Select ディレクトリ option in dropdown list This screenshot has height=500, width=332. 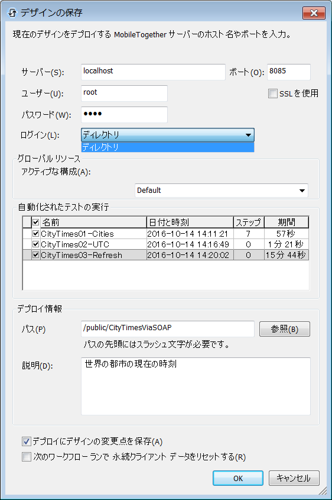pyautogui.click(x=167, y=147)
